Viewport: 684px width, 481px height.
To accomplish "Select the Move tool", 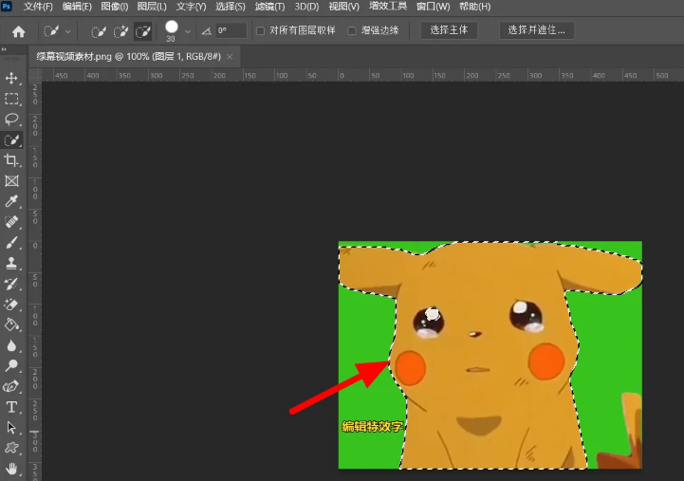I will 12,78.
